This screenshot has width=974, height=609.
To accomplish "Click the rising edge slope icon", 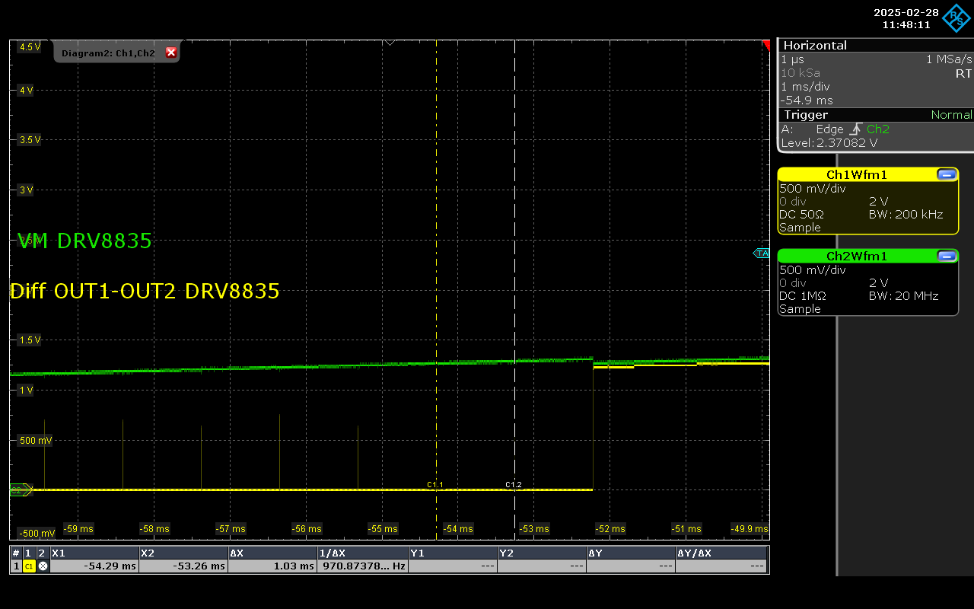I will [x=855, y=129].
